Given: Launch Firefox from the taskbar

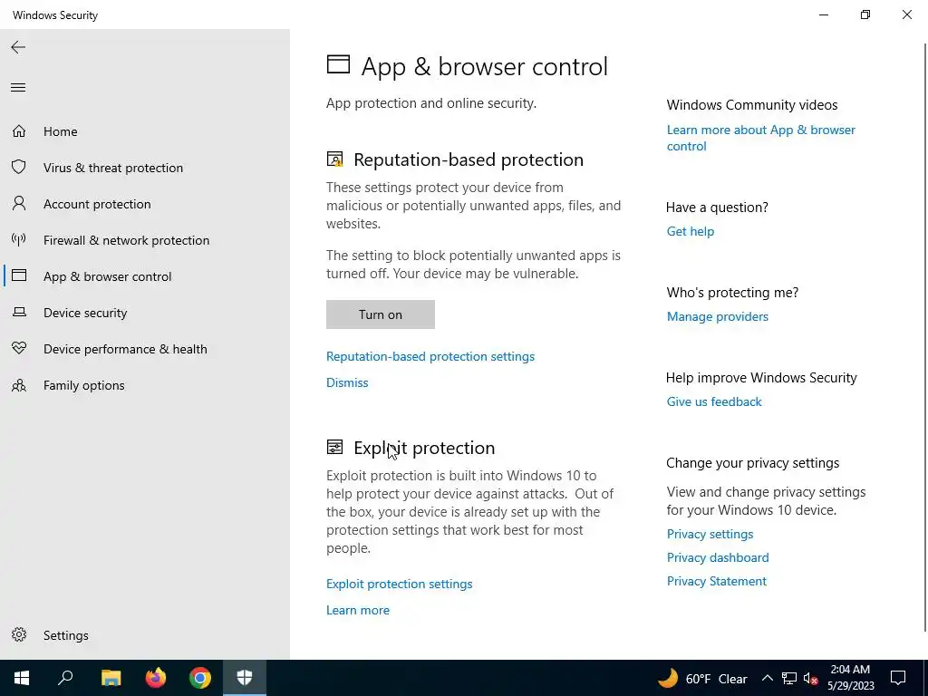Looking at the screenshot, I should [x=156, y=678].
